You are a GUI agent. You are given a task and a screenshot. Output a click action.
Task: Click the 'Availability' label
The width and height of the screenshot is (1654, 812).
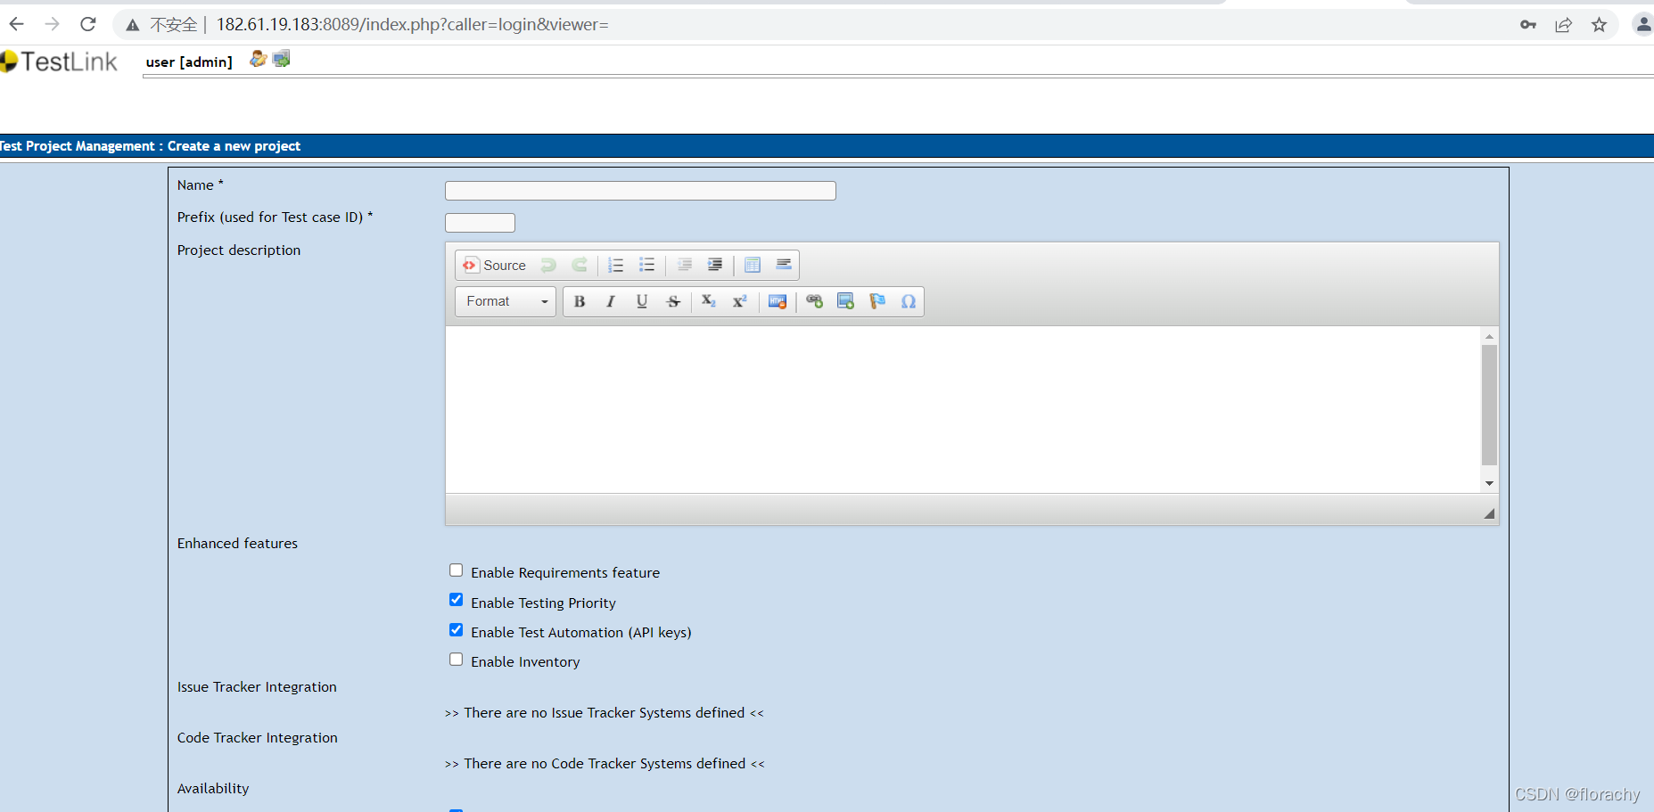click(x=213, y=789)
